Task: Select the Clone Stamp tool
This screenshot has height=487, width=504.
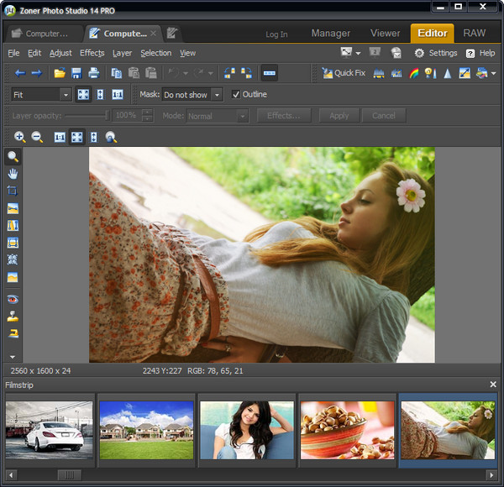Action: (13, 317)
